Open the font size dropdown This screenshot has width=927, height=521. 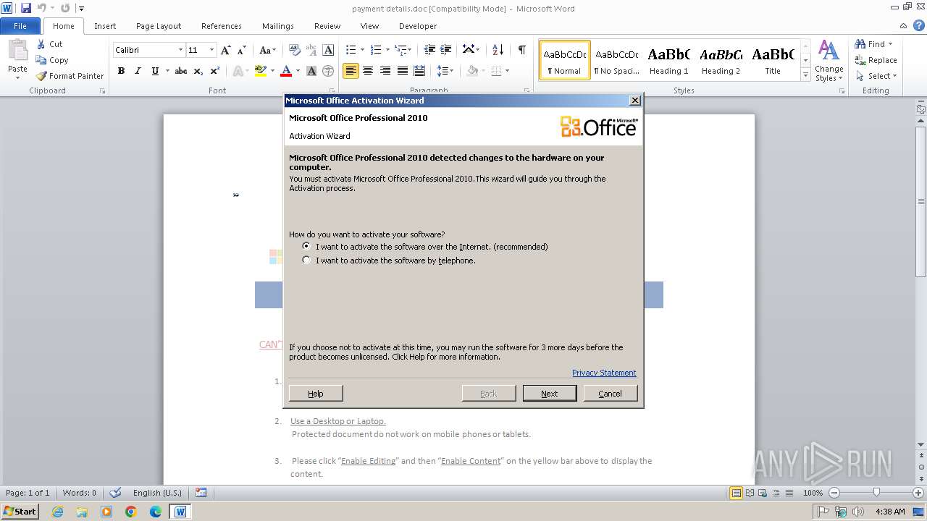211,50
